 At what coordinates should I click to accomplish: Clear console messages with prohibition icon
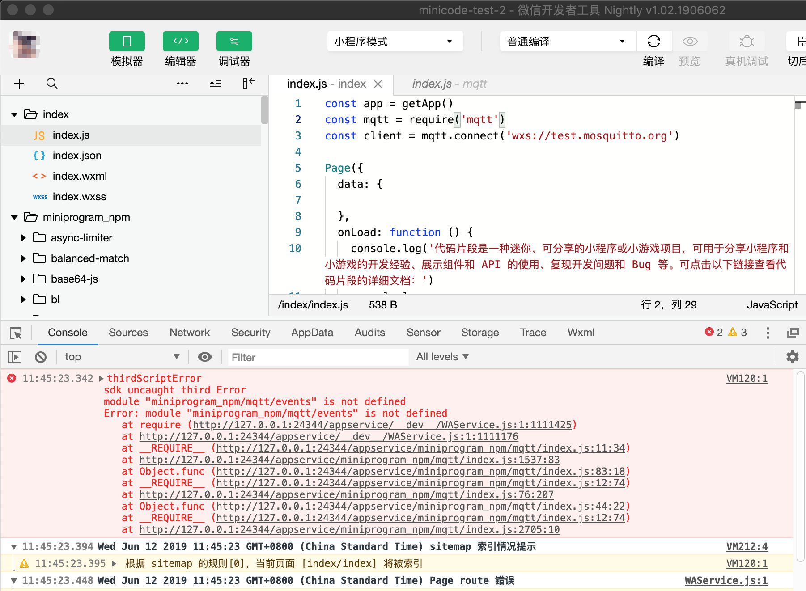[x=41, y=357]
